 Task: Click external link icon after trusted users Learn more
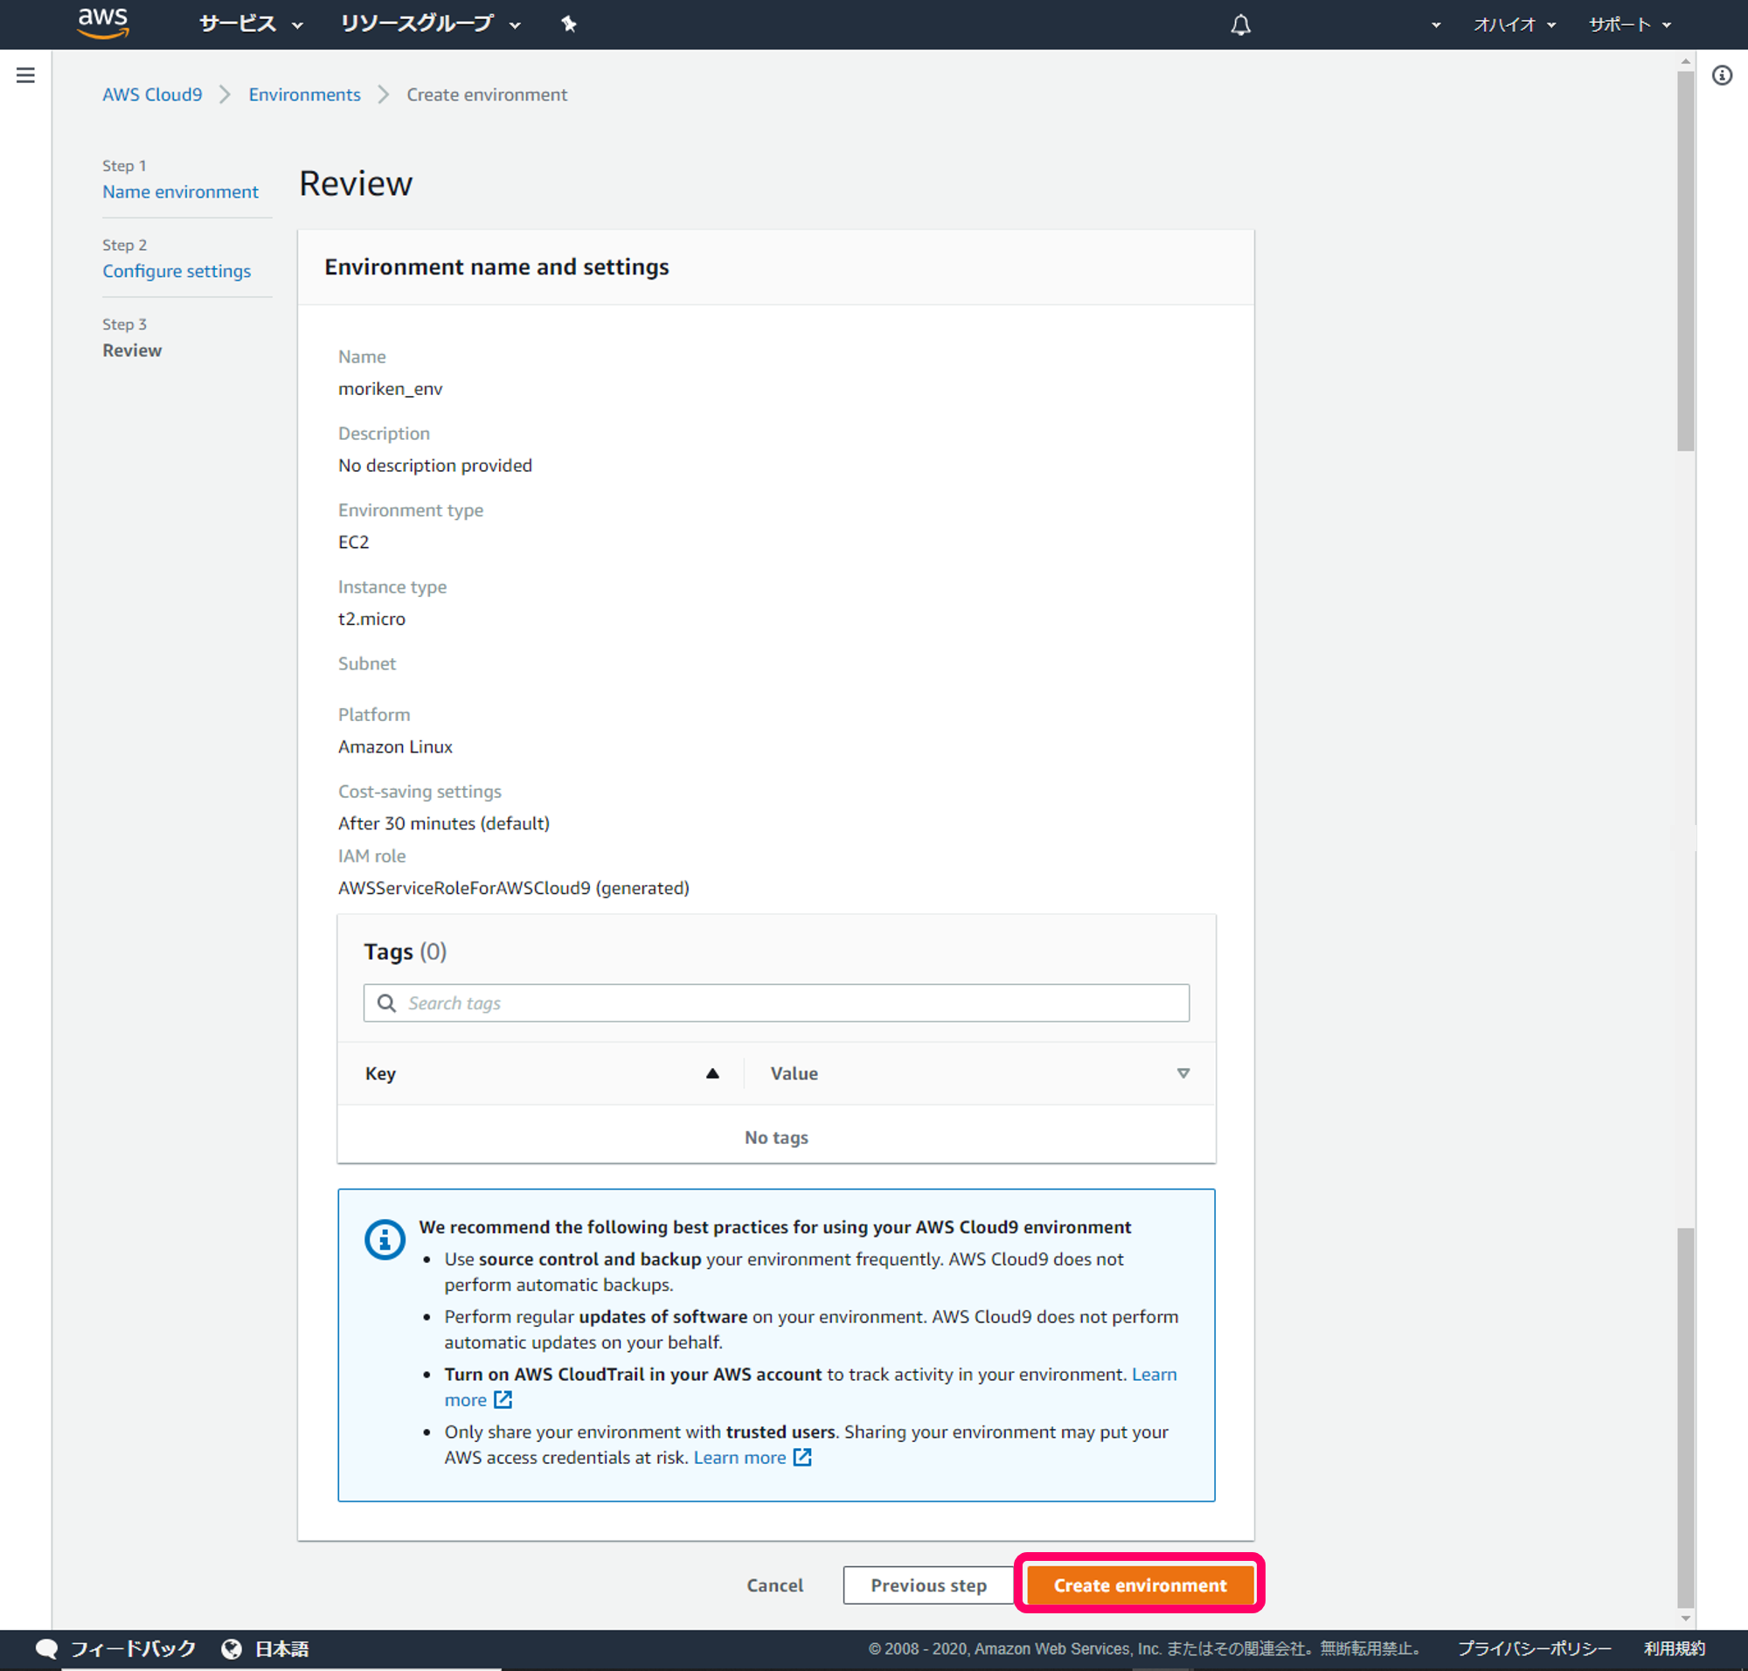(801, 1457)
